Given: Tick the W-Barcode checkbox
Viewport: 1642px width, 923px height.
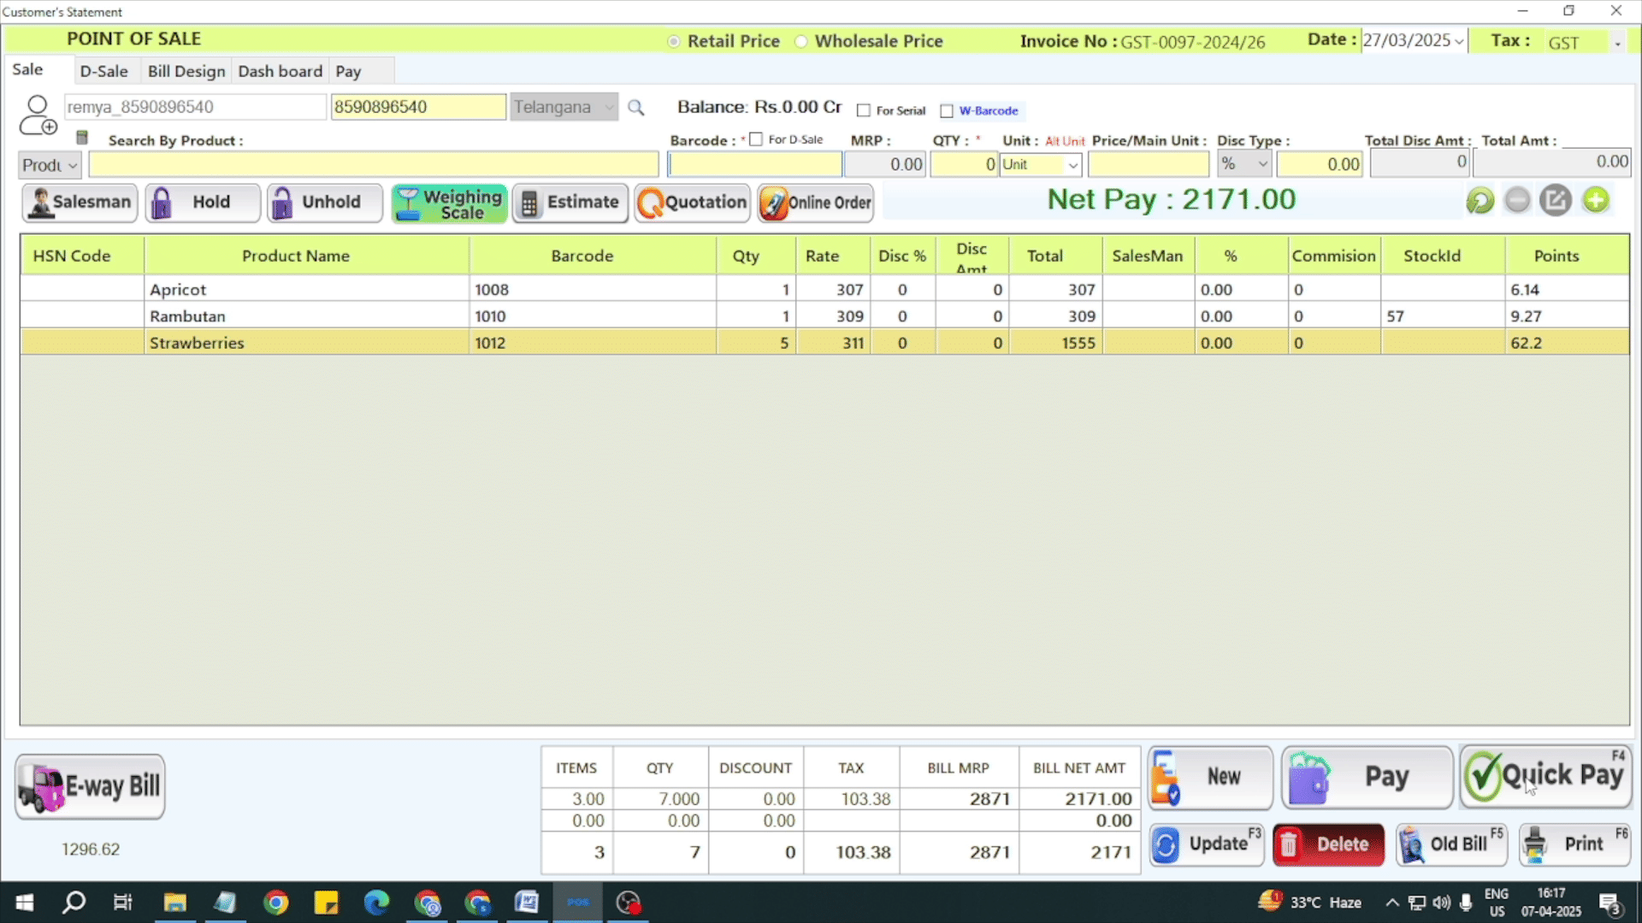Looking at the screenshot, I should click(x=947, y=111).
